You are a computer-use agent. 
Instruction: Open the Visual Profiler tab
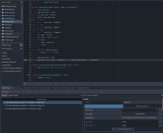click(x=45, y=88)
